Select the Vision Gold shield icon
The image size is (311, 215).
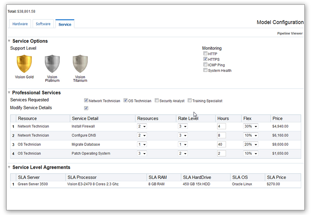tap(24, 64)
